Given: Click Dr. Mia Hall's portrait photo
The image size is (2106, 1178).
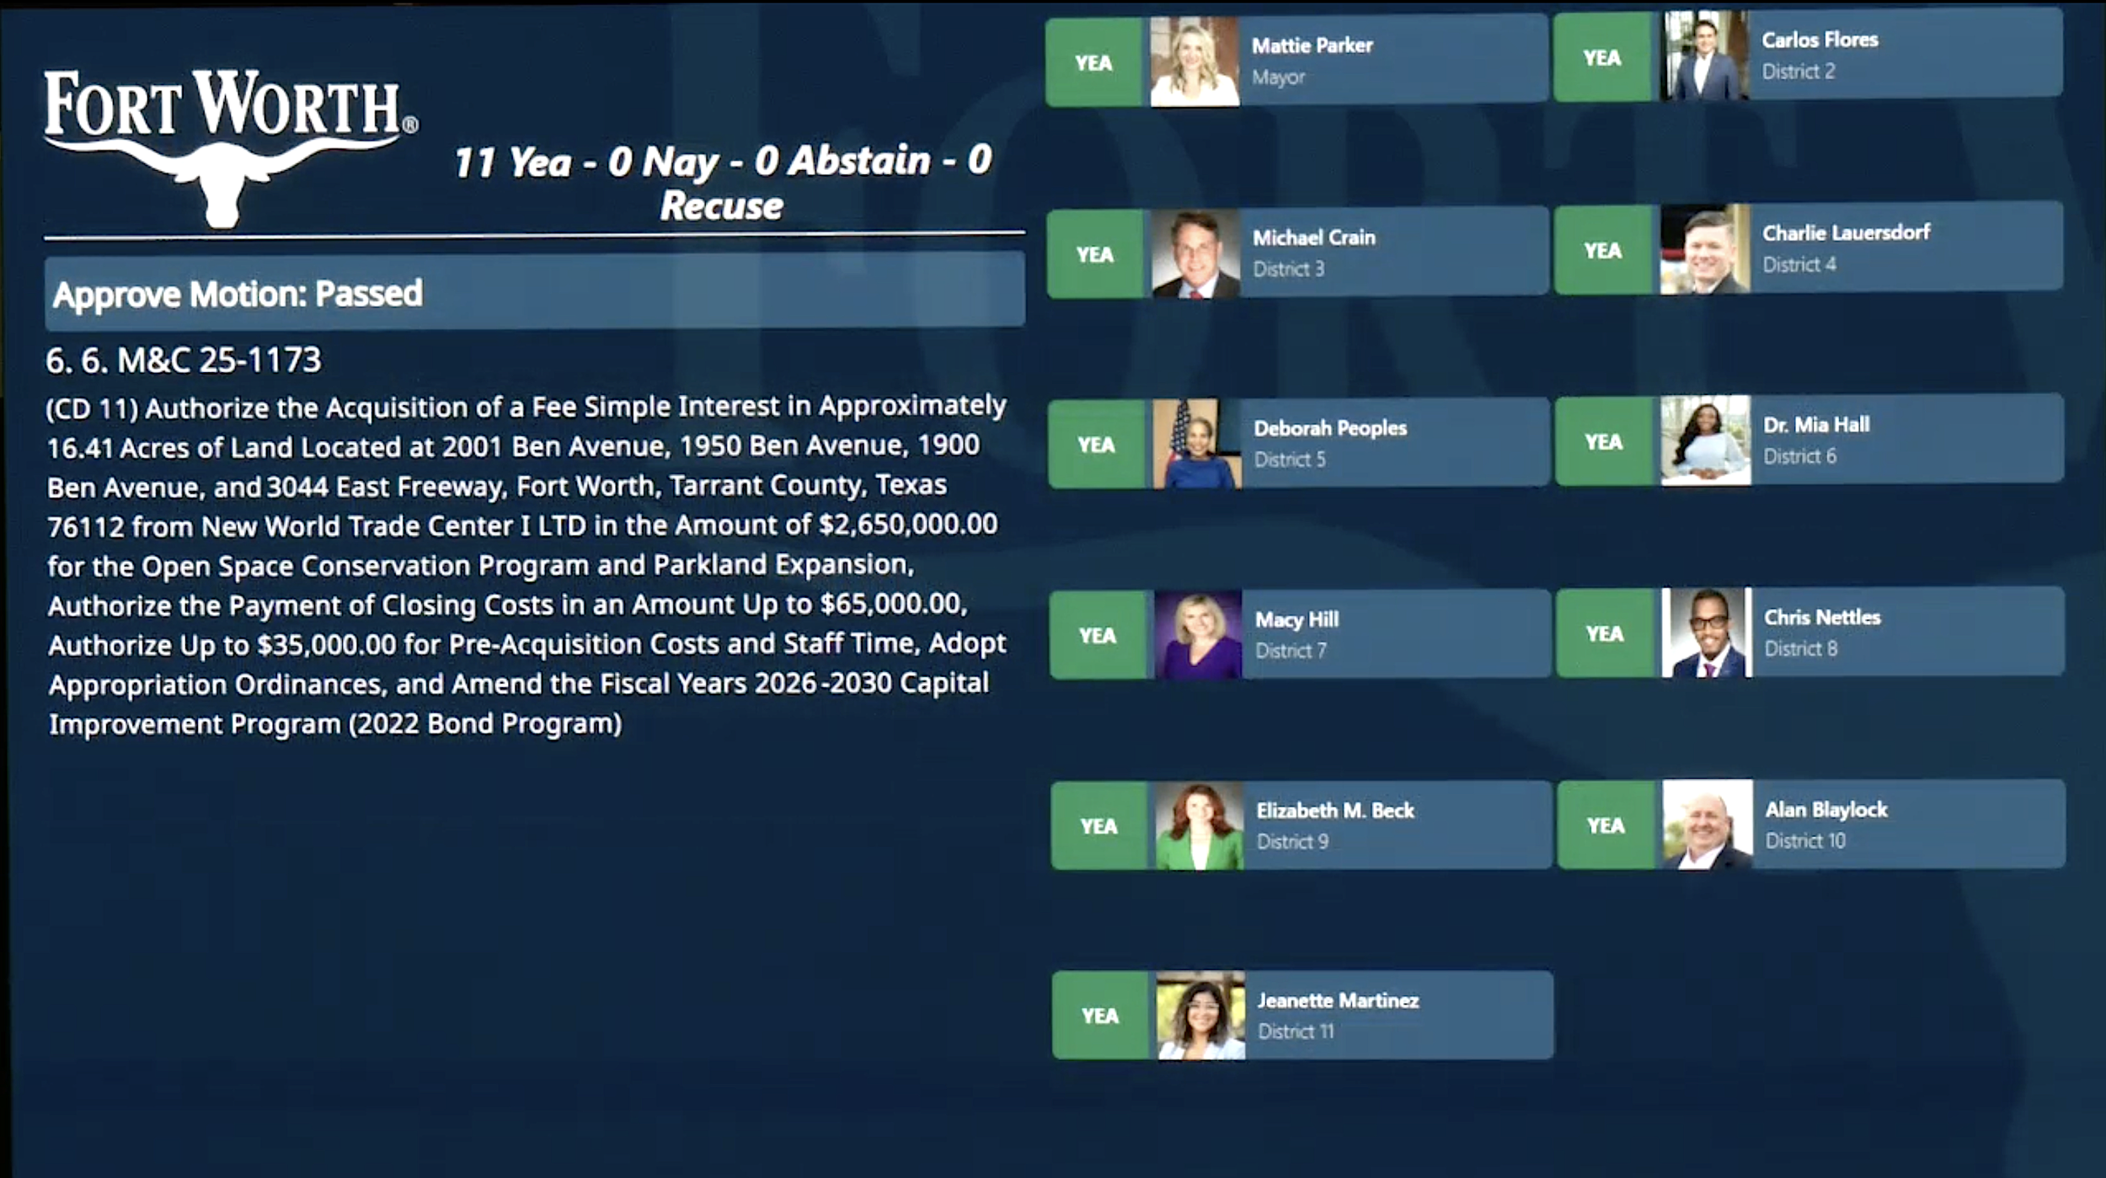Looking at the screenshot, I should pos(1706,440).
